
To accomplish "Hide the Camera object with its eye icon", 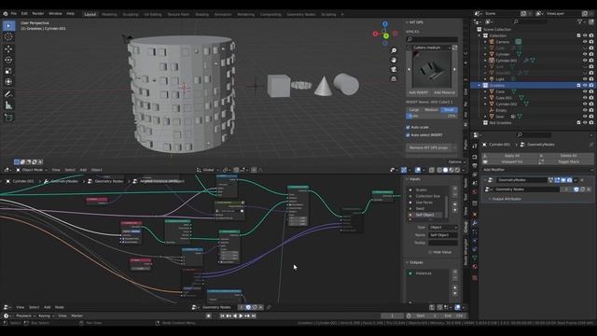I will coord(585,42).
